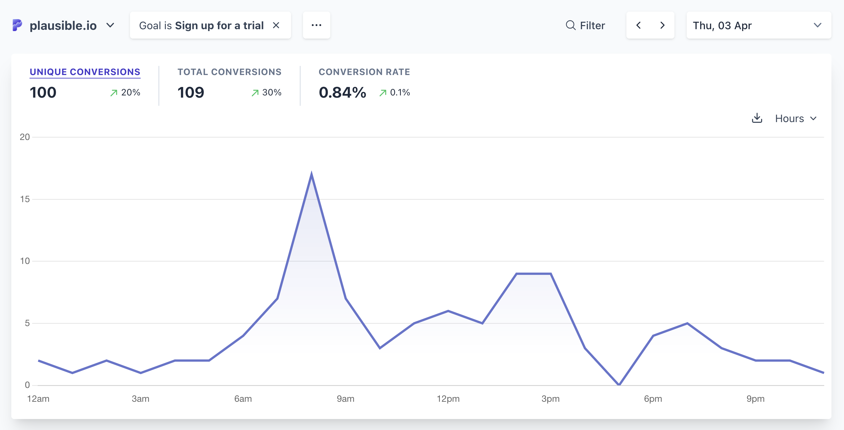The width and height of the screenshot is (844, 430).
Task: Expand the plausible.io site switcher dropdown
Action: [x=110, y=25]
